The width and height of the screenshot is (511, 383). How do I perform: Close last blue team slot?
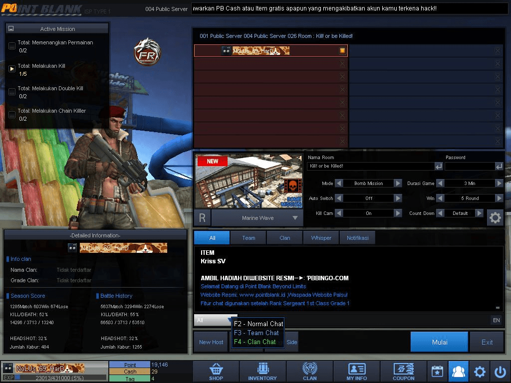coord(498,141)
